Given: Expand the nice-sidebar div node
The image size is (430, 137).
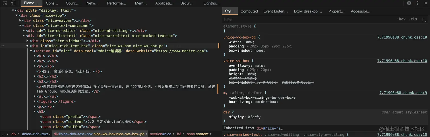Looking at the screenshot, I should pyautogui.click(x=27, y=41).
